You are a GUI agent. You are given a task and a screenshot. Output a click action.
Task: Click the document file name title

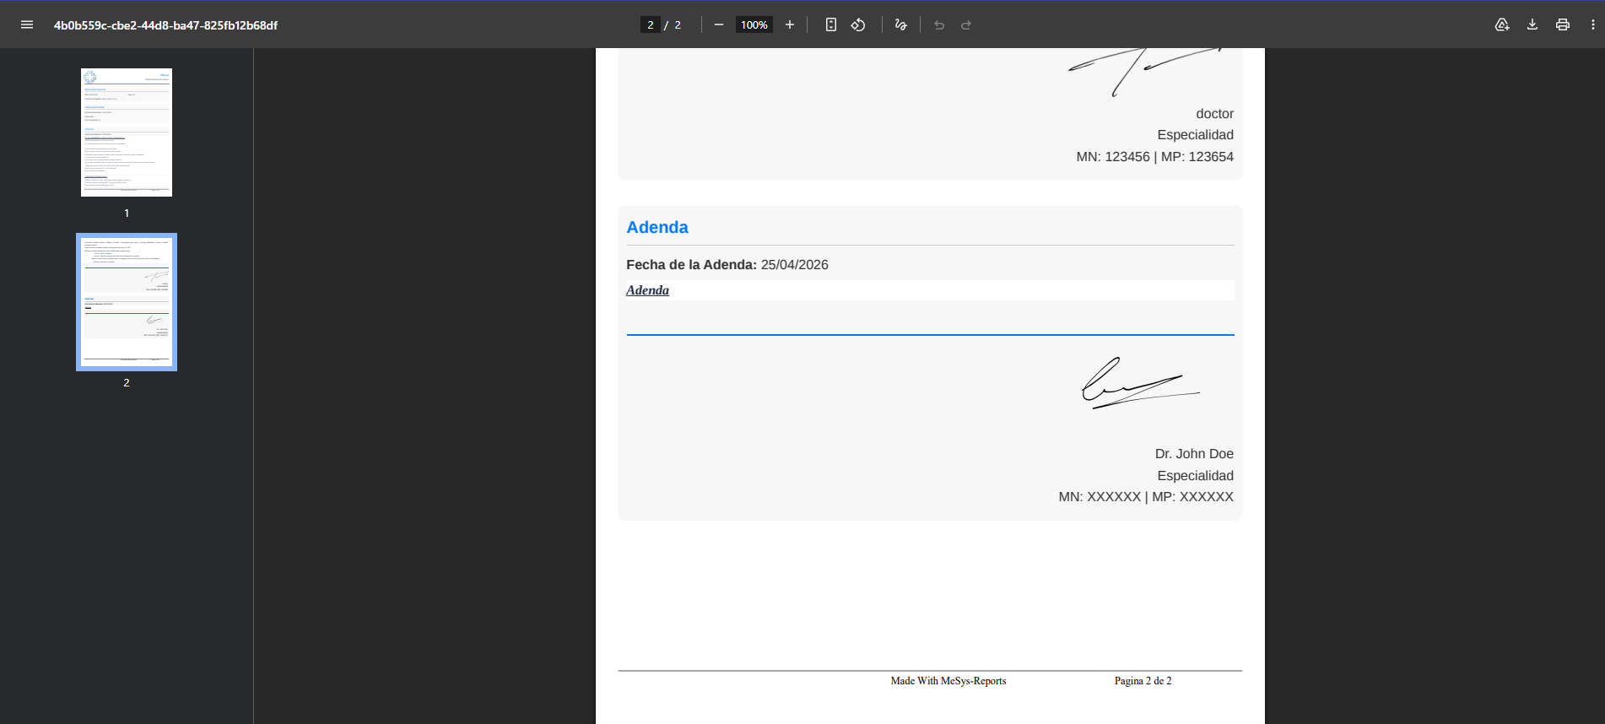coord(165,25)
